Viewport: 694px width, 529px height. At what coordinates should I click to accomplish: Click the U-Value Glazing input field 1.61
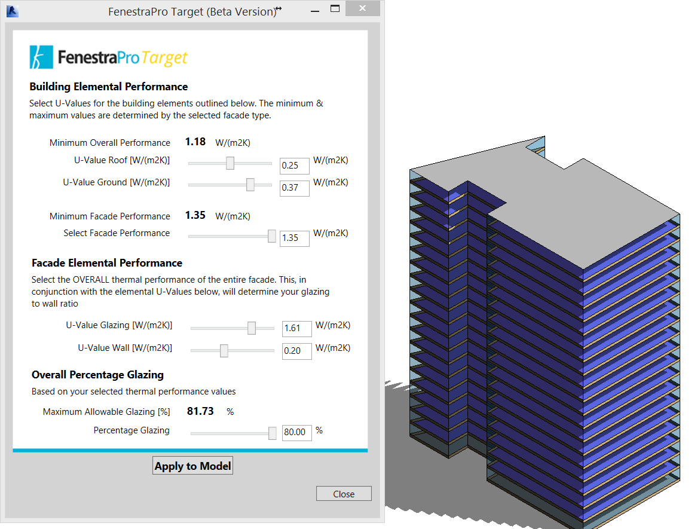pyautogui.click(x=296, y=329)
